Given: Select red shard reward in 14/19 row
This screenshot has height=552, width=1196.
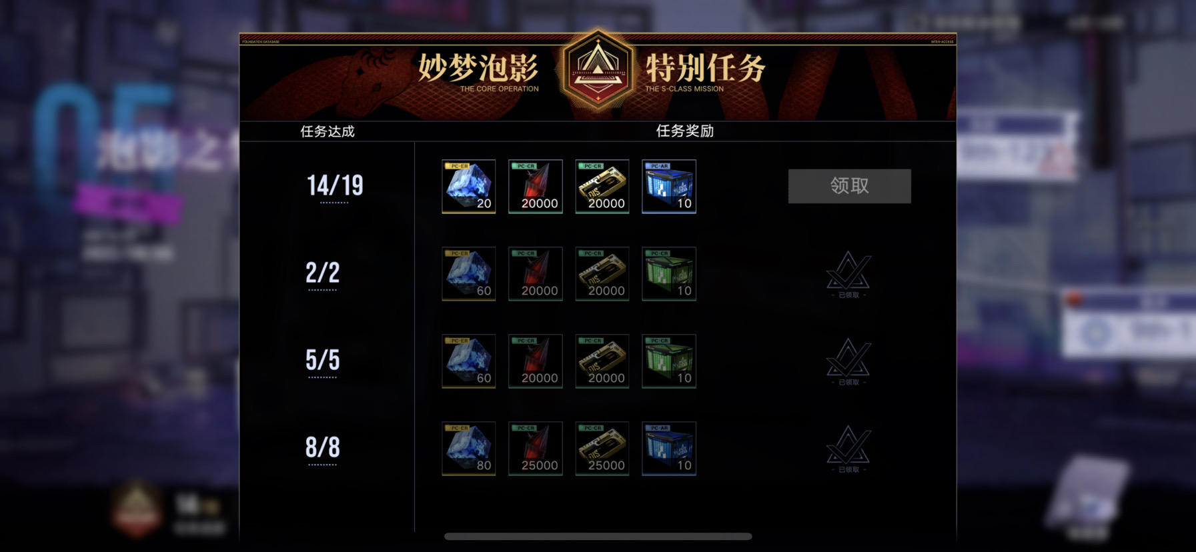Looking at the screenshot, I should (x=536, y=187).
